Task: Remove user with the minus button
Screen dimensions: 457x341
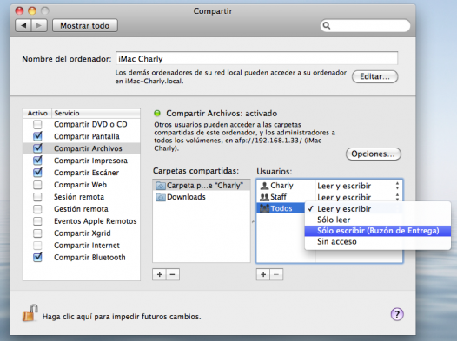Action: [276, 274]
